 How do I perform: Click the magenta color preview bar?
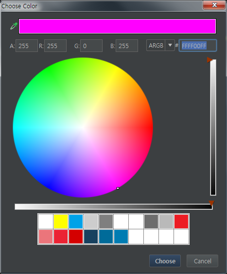coord(117,26)
